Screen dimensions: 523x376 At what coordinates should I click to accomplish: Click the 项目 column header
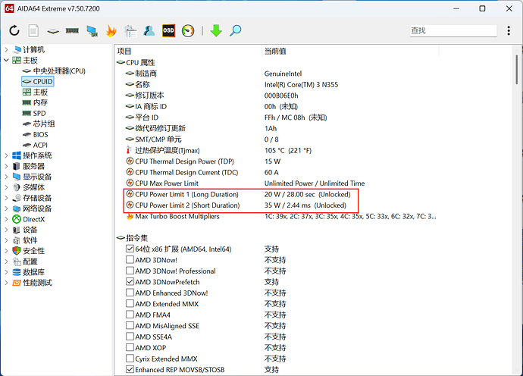(x=125, y=51)
